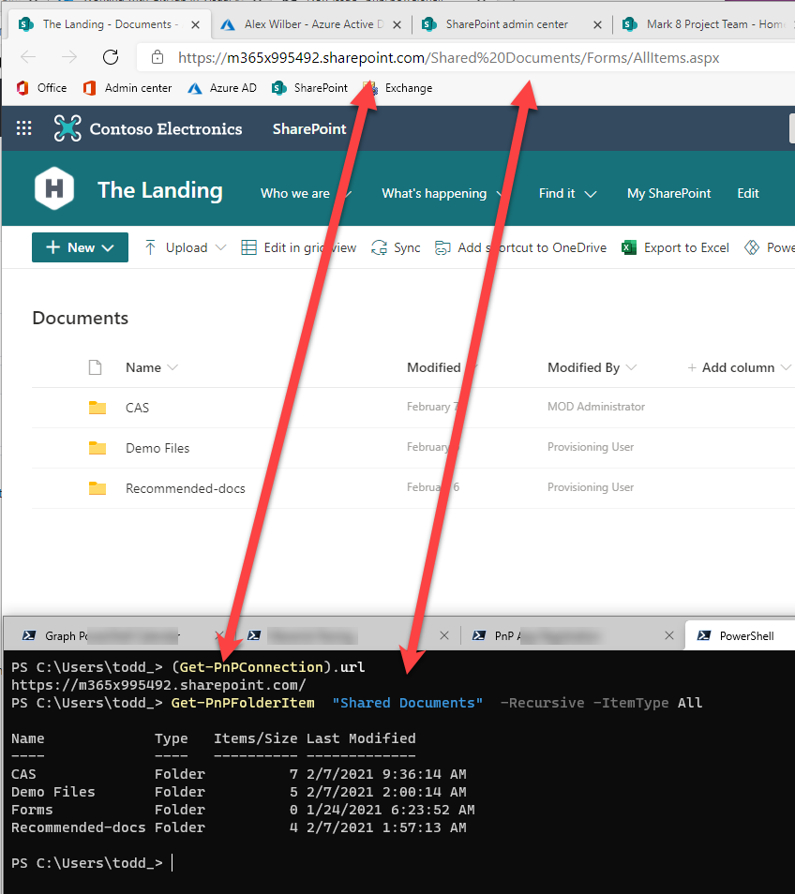Open the CAS folder name

(137, 408)
